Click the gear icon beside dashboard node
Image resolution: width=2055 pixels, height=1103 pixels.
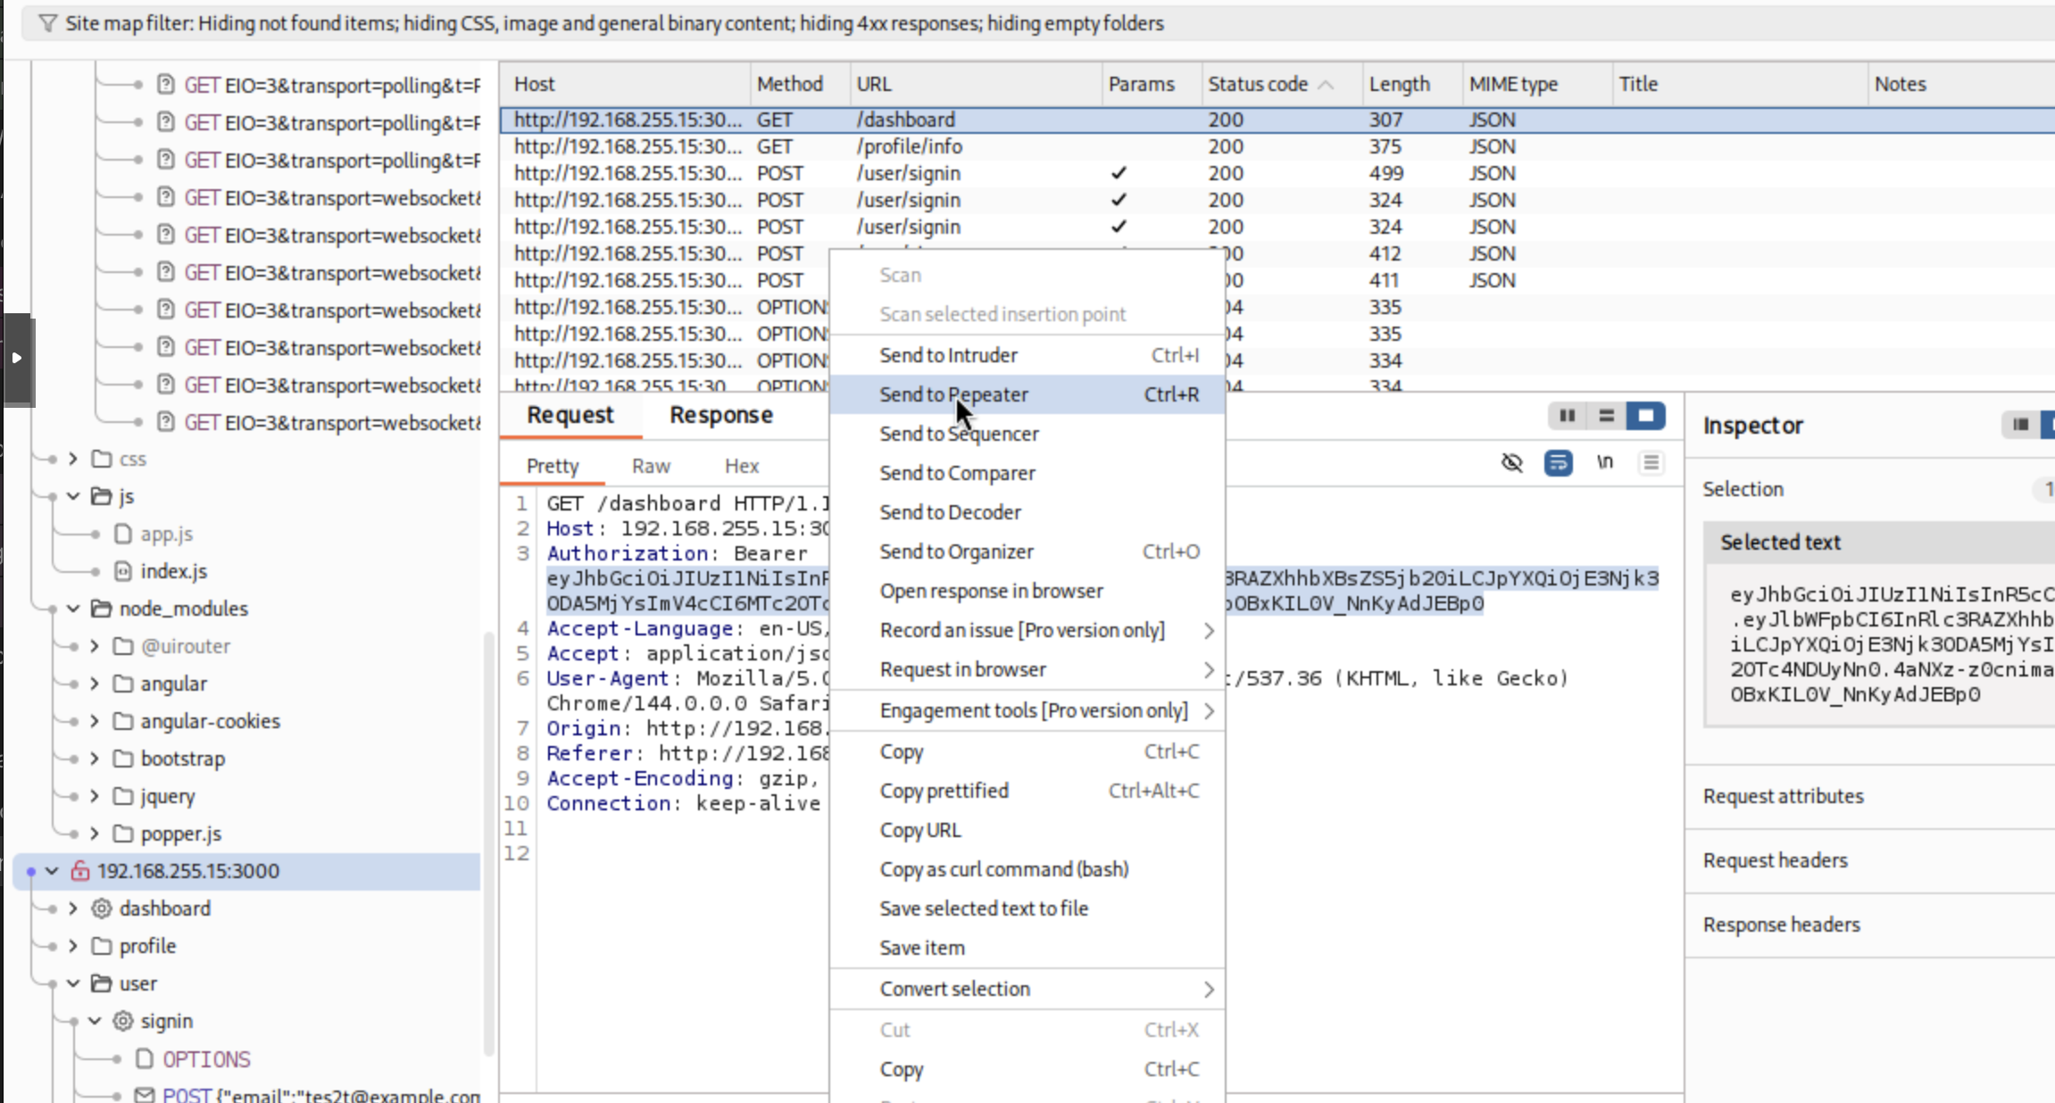click(102, 908)
